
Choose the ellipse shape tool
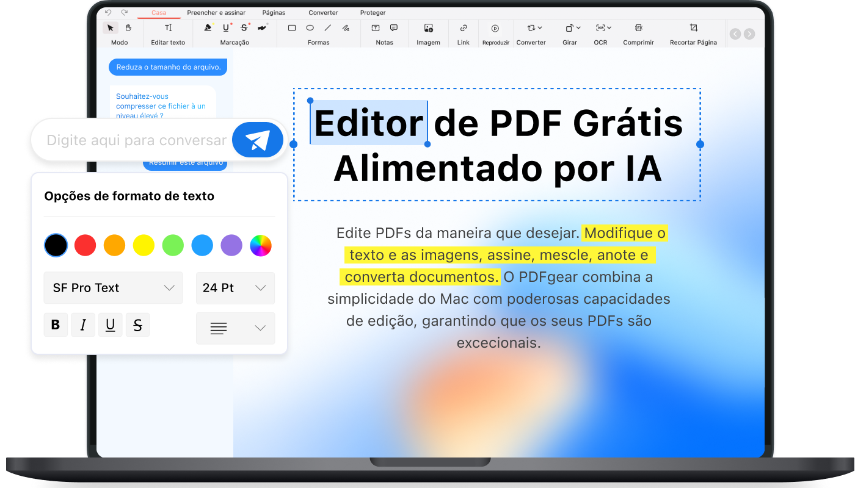(310, 27)
